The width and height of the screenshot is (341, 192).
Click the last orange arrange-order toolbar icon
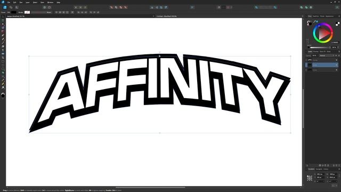point(126,7)
